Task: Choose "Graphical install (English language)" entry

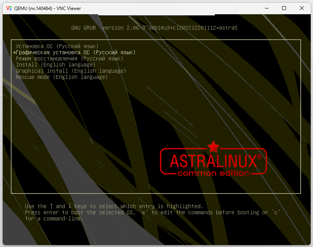Action: click(71, 71)
